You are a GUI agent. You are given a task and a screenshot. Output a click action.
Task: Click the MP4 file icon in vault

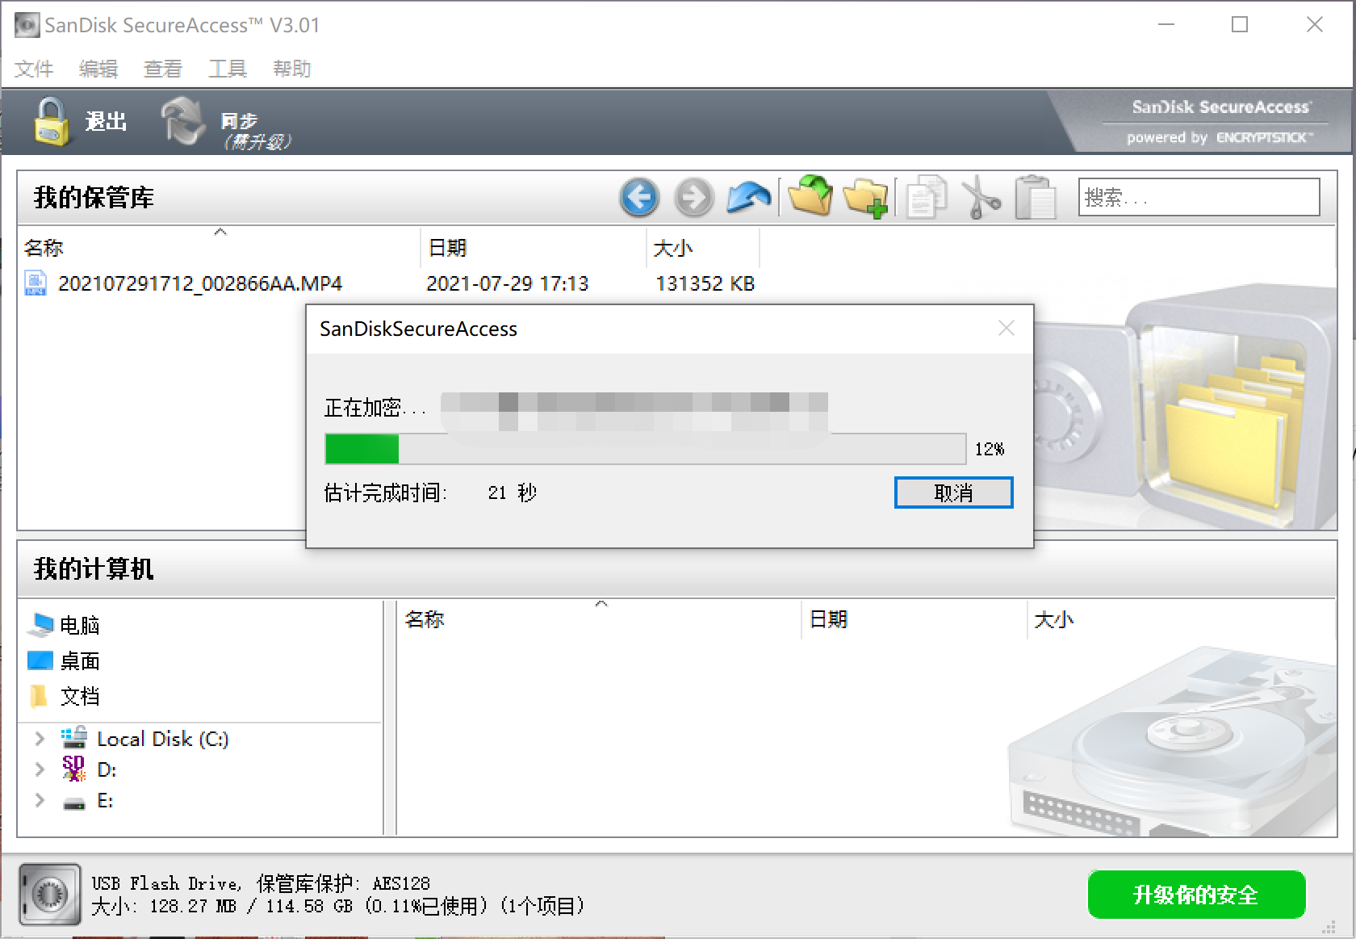point(36,283)
